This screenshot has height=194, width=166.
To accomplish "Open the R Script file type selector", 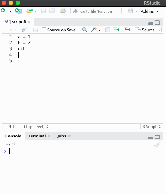I will click(x=152, y=127).
